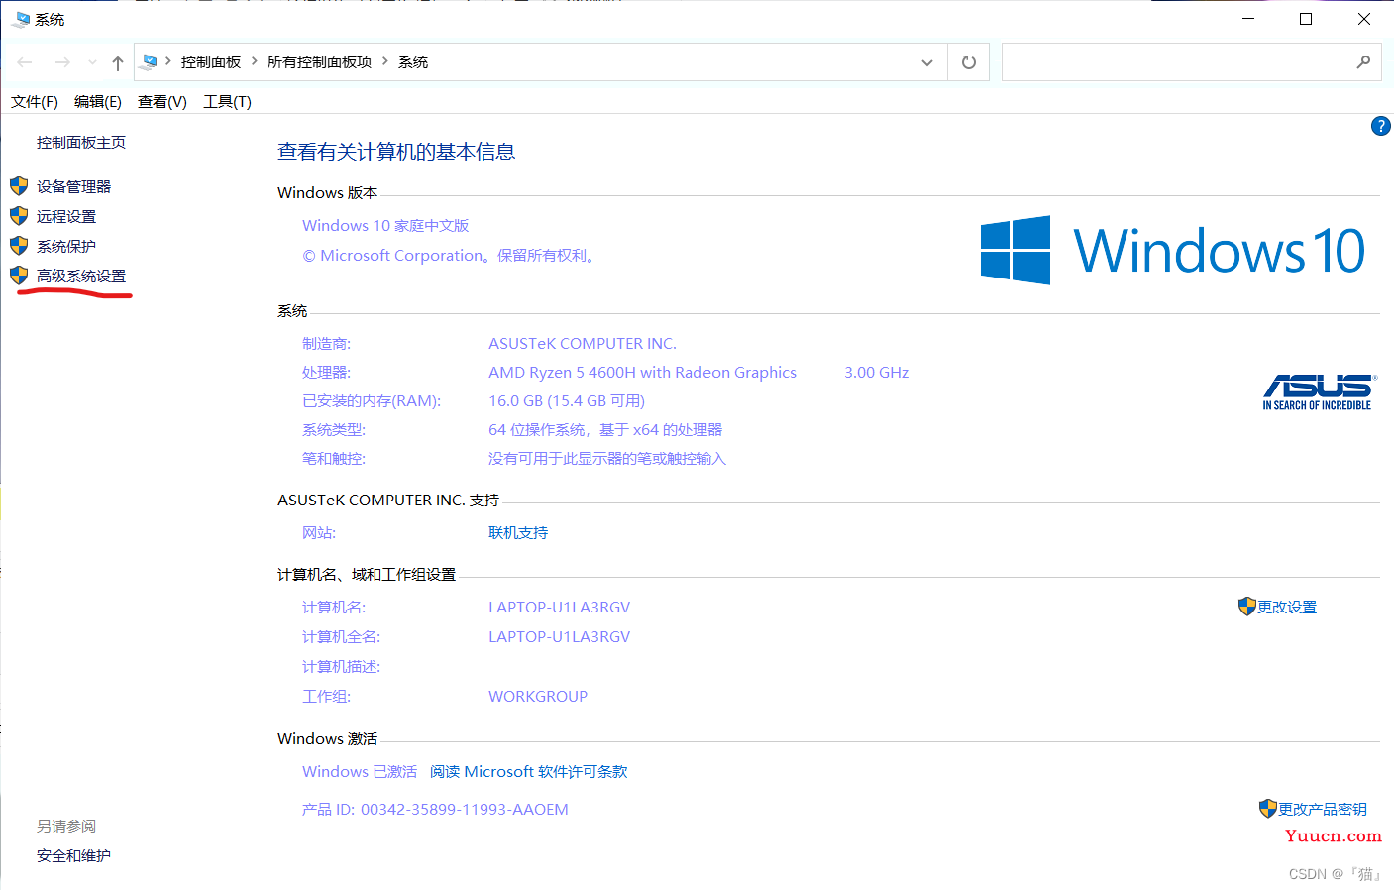Click product ID 00342-35899-11993-AAOEM
The height and width of the screenshot is (890, 1394).
point(465,809)
